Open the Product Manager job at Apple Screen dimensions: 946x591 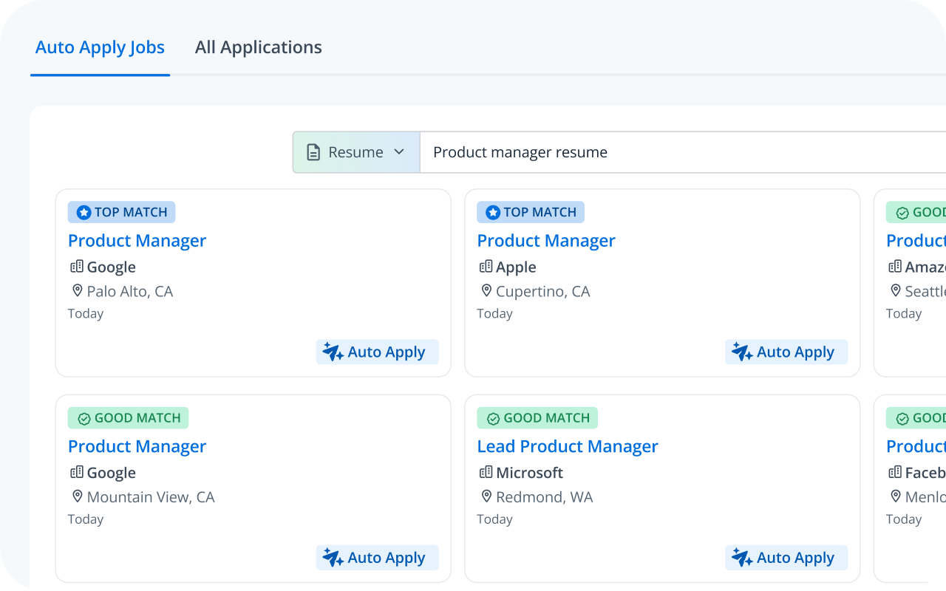pos(546,241)
